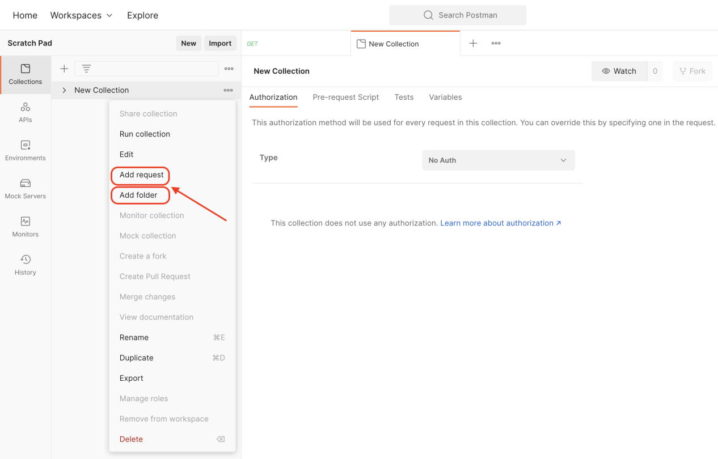The width and height of the screenshot is (718, 459).
Task: Open the Mock Servers sidebar section
Action: point(26,189)
